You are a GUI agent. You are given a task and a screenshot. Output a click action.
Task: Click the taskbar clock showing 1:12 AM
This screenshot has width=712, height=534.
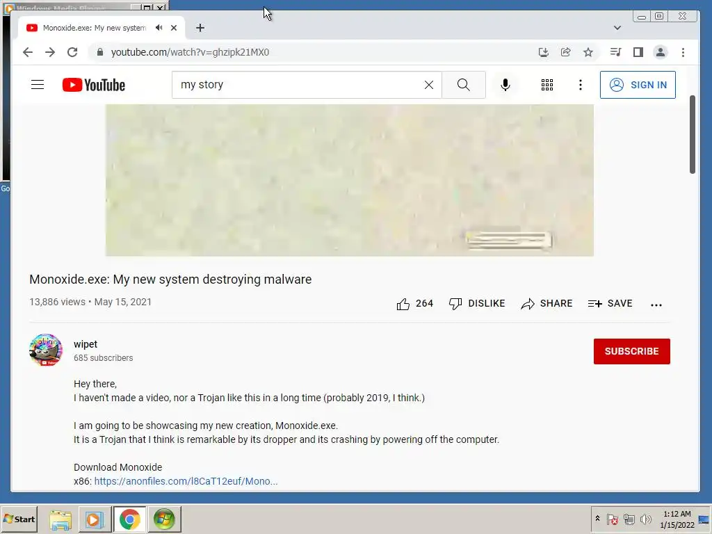tap(677, 519)
